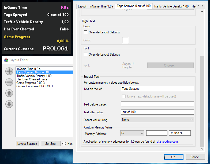
Task: Click the vertical scrollbar thumb
Action: pyautogui.click(x=202, y=101)
